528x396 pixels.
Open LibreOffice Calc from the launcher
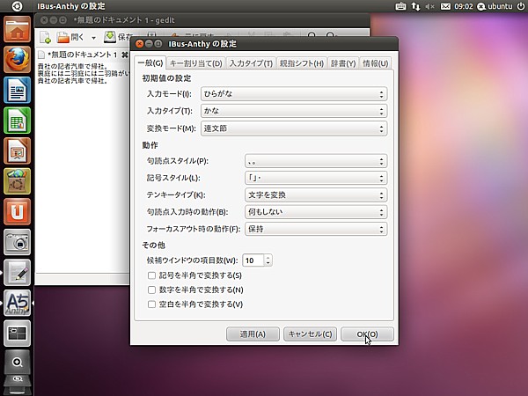click(x=18, y=121)
